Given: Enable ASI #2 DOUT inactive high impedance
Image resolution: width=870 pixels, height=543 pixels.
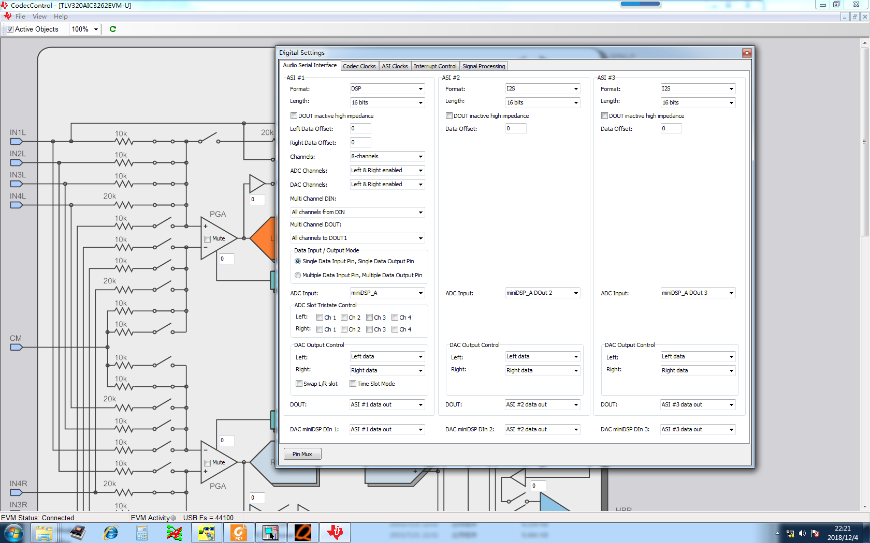Looking at the screenshot, I should pos(449,116).
